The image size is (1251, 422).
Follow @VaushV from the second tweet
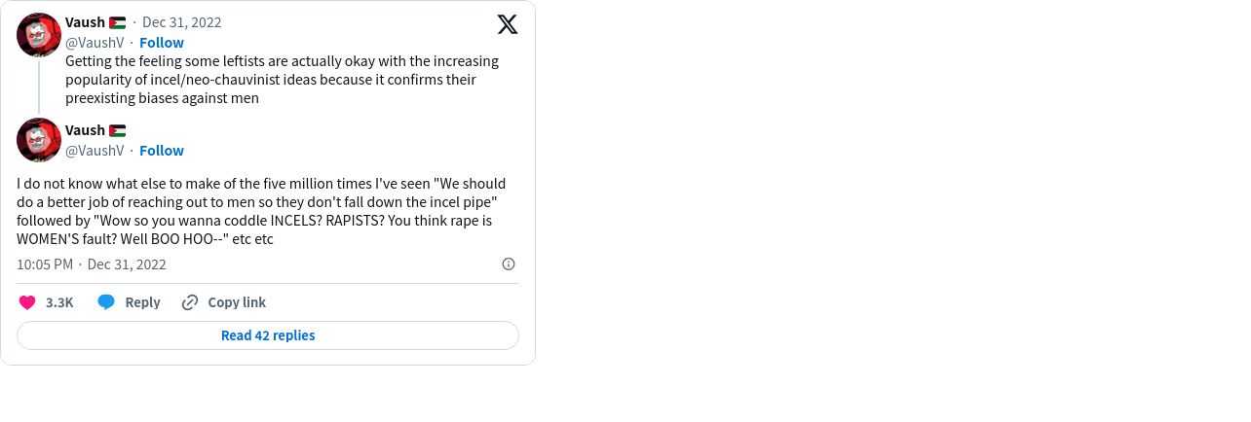tap(162, 151)
